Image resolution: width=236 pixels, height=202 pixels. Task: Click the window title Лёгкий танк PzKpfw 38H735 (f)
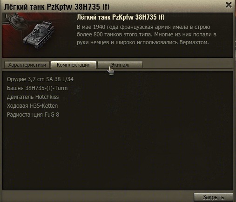[x=57, y=7]
